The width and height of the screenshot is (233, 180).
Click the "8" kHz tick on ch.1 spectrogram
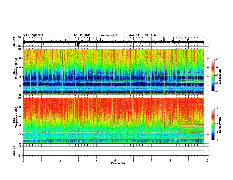tap(21, 58)
